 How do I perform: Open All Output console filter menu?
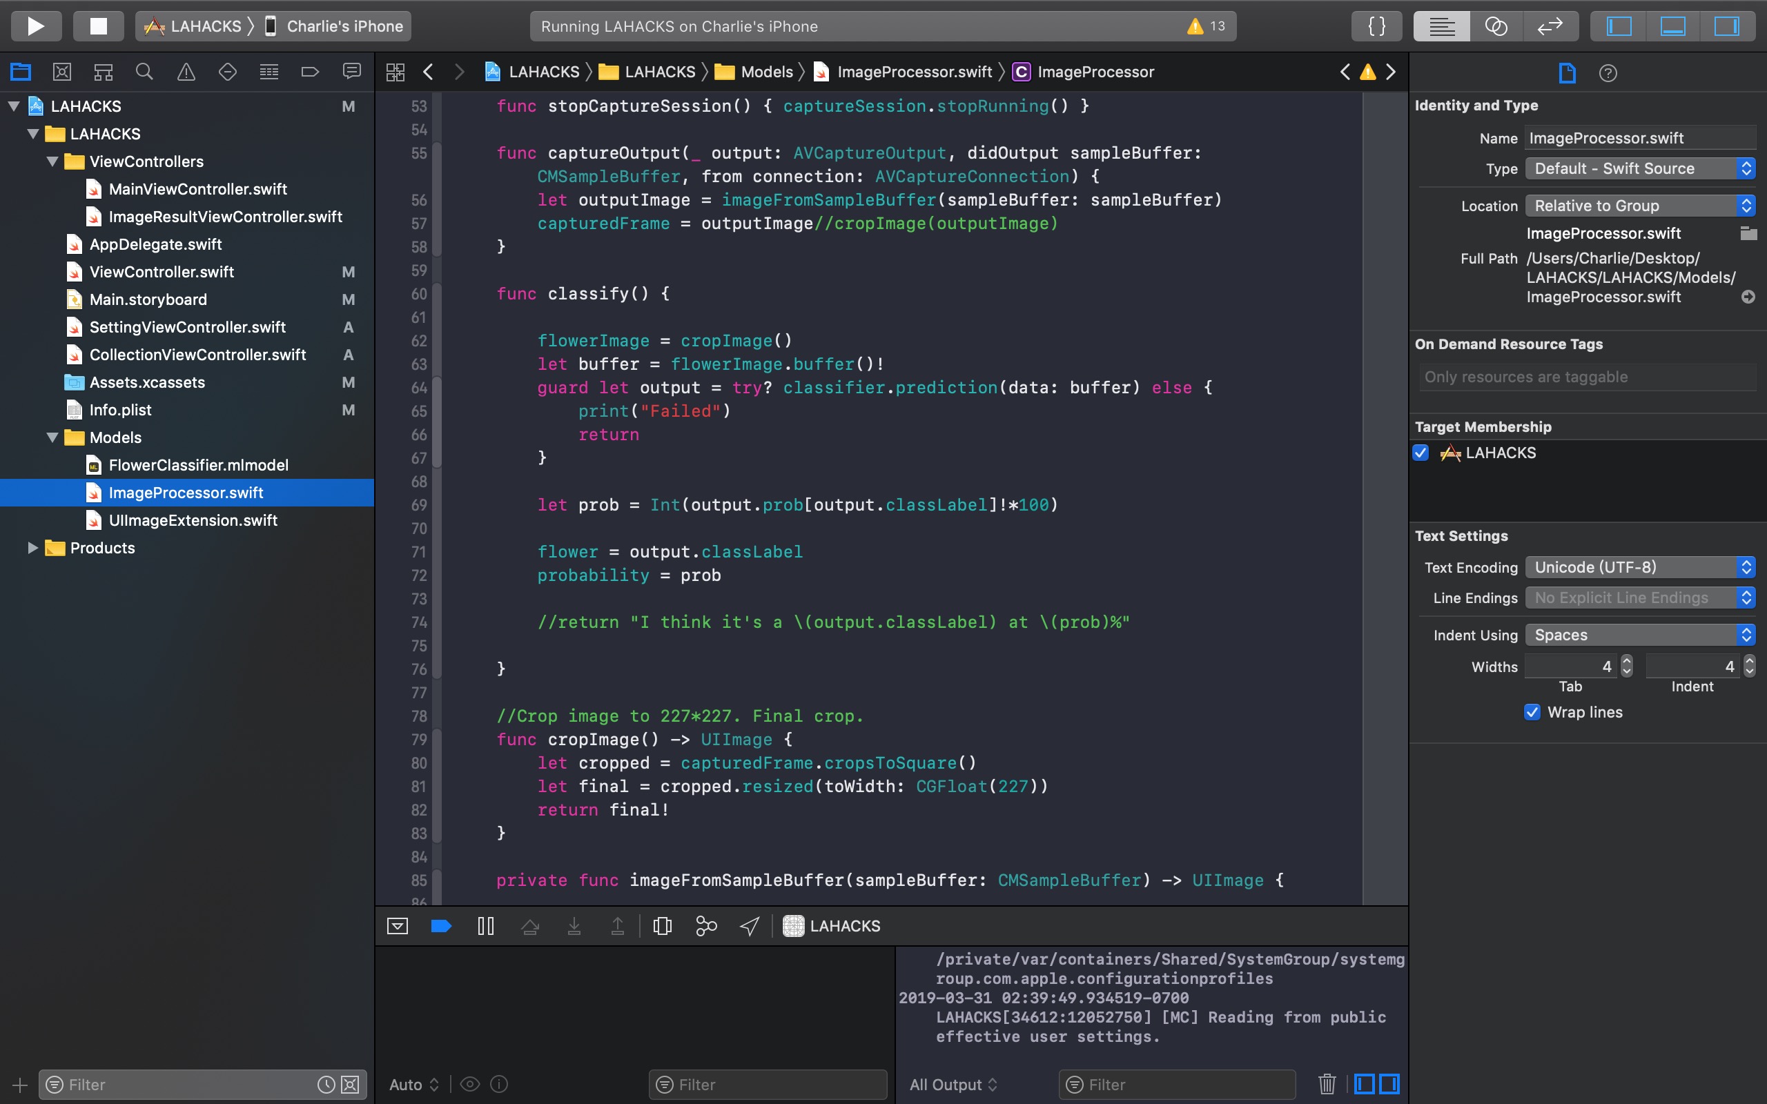pyautogui.click(x=953, y=1084)
